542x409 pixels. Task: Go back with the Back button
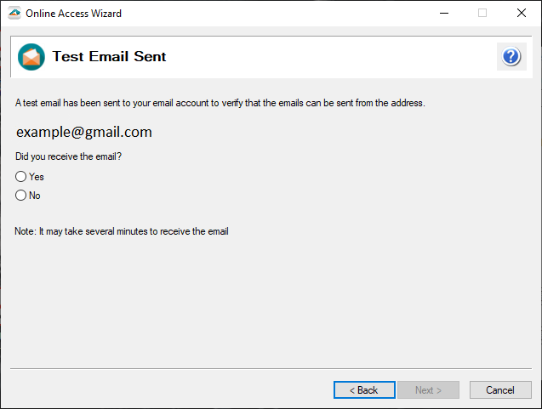[364, 390]
